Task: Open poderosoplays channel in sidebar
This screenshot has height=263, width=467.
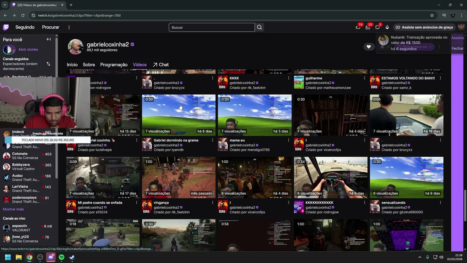Action: point(27,200)
